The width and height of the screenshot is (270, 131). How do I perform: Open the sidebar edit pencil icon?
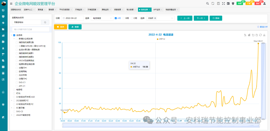(x=3, y=79)
